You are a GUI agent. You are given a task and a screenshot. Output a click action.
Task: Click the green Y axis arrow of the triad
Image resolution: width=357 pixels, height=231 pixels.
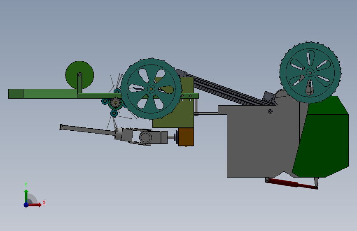tap(26, 196)
